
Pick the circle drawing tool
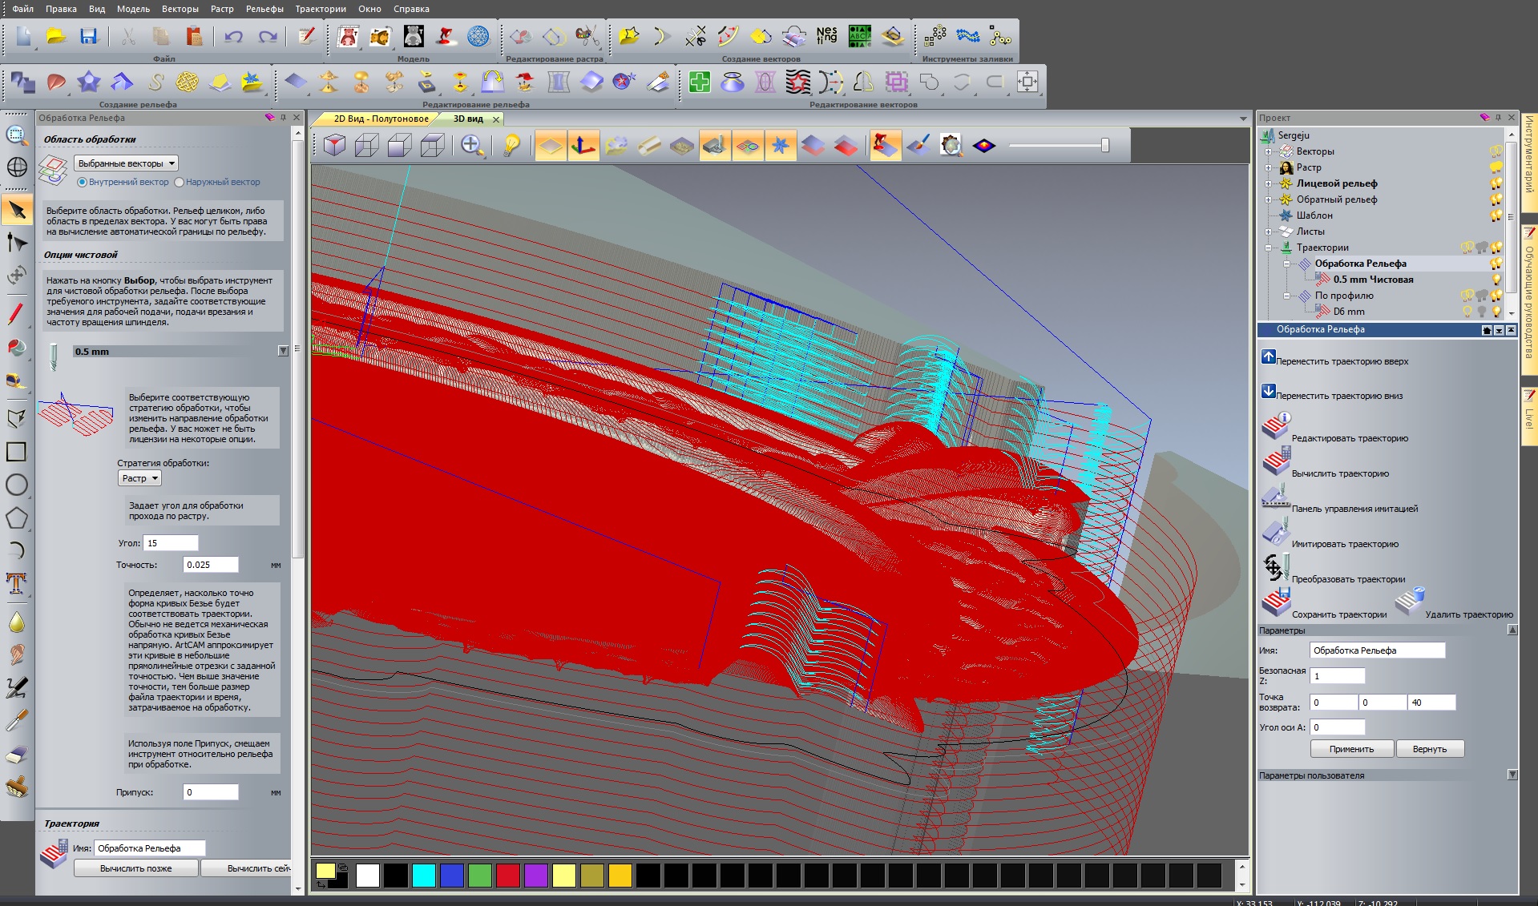17,485
